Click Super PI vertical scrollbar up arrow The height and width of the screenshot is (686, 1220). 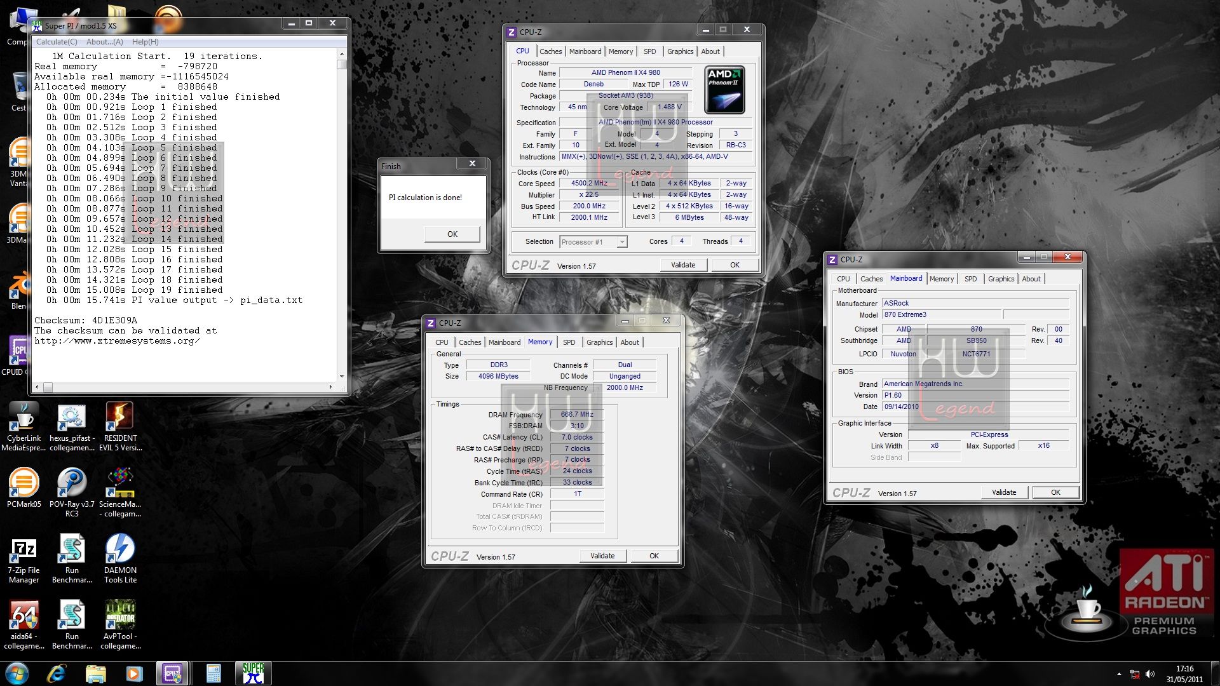coord(342,55)
